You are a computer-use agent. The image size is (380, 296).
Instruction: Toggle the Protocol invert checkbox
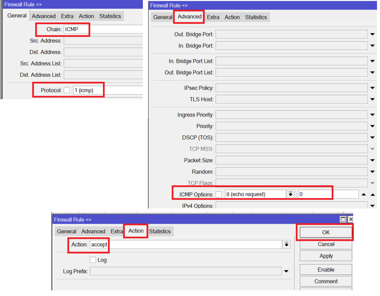67,90
